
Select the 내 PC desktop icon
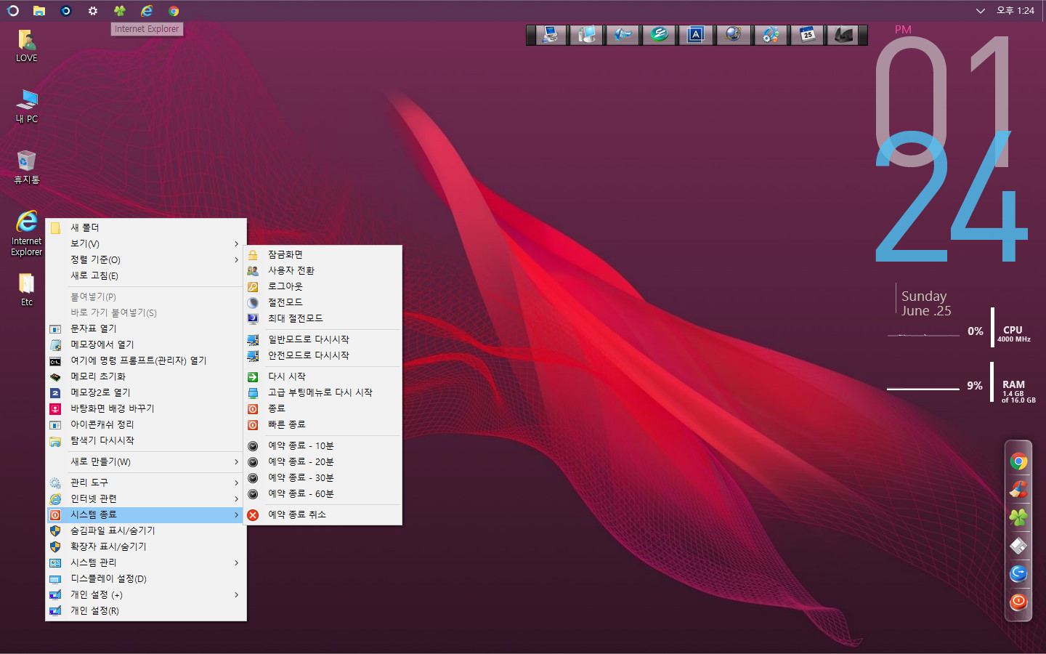click(x=27, y=106)
